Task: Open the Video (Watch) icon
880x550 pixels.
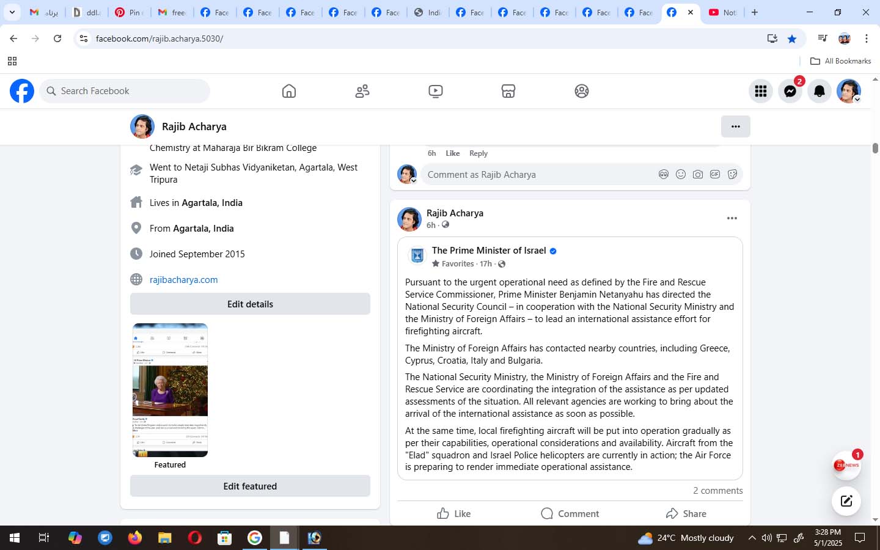Action: (x=436, y=91)
